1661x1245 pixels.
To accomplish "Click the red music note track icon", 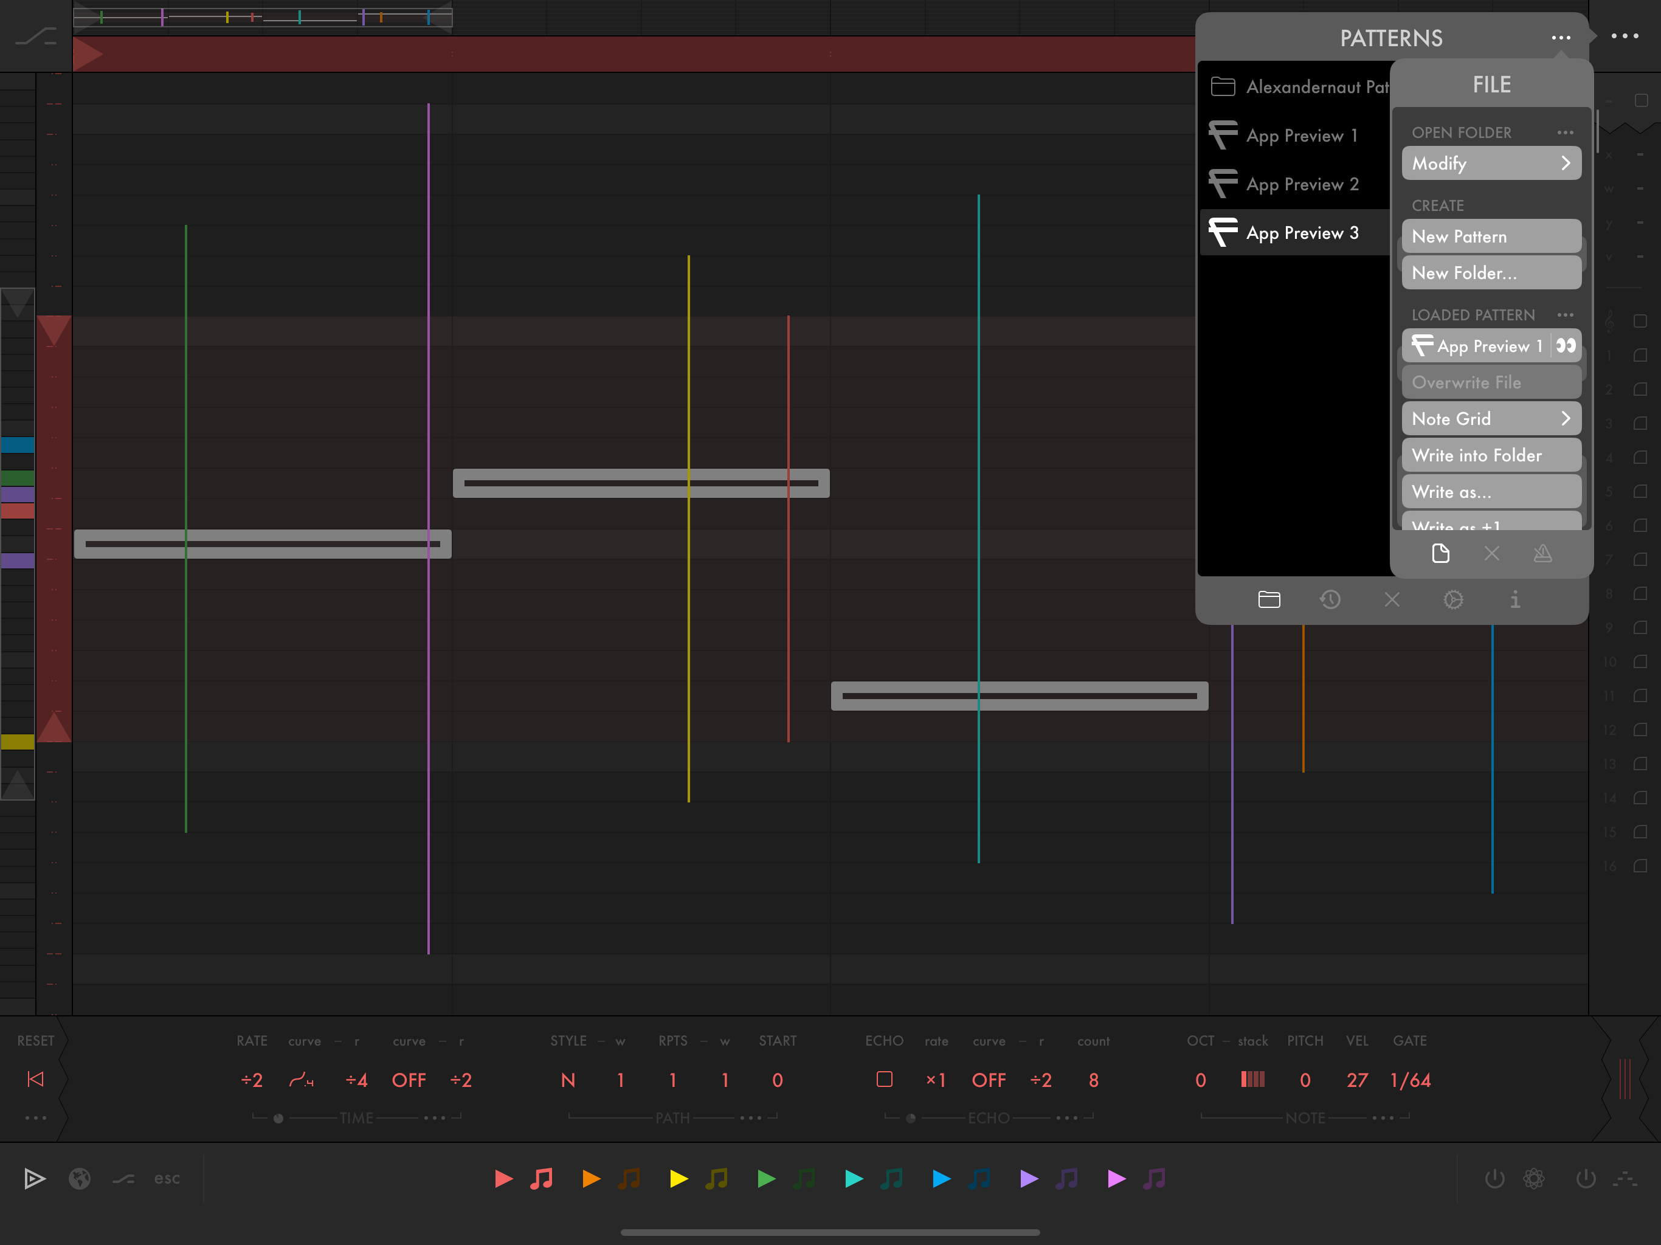I will tap(541, 1178).
